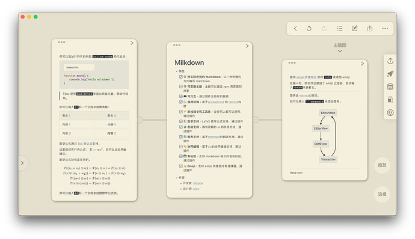This screenshot has height=239, width=415.
Task: Click the document card icon in right sidebar
Action: click(390, 100)
